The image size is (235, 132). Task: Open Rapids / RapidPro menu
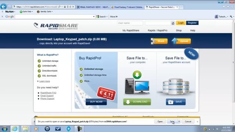click(158, 30)
